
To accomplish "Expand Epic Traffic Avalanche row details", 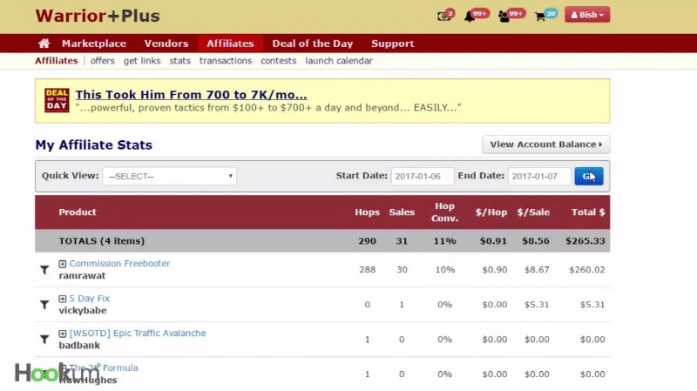I will click(x=63, y=334).
